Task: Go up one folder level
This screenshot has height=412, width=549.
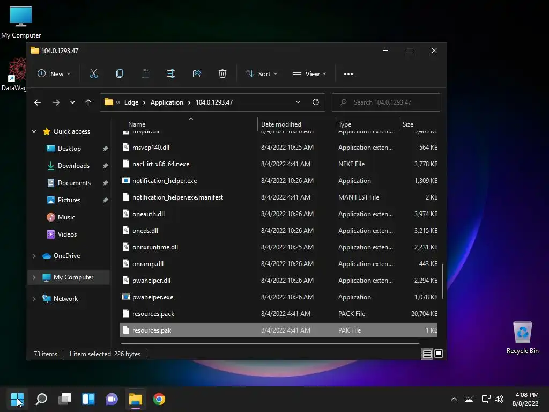Action: [88, 102]
